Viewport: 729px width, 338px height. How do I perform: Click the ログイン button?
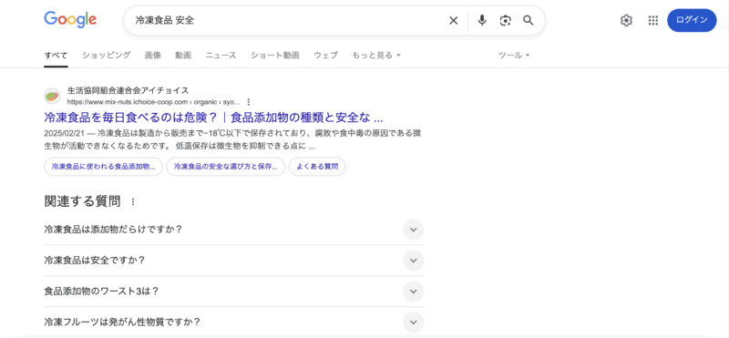tap(692, 20)
